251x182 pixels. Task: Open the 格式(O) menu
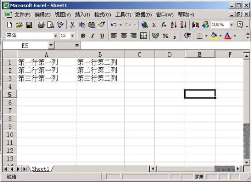click(102, 15)
